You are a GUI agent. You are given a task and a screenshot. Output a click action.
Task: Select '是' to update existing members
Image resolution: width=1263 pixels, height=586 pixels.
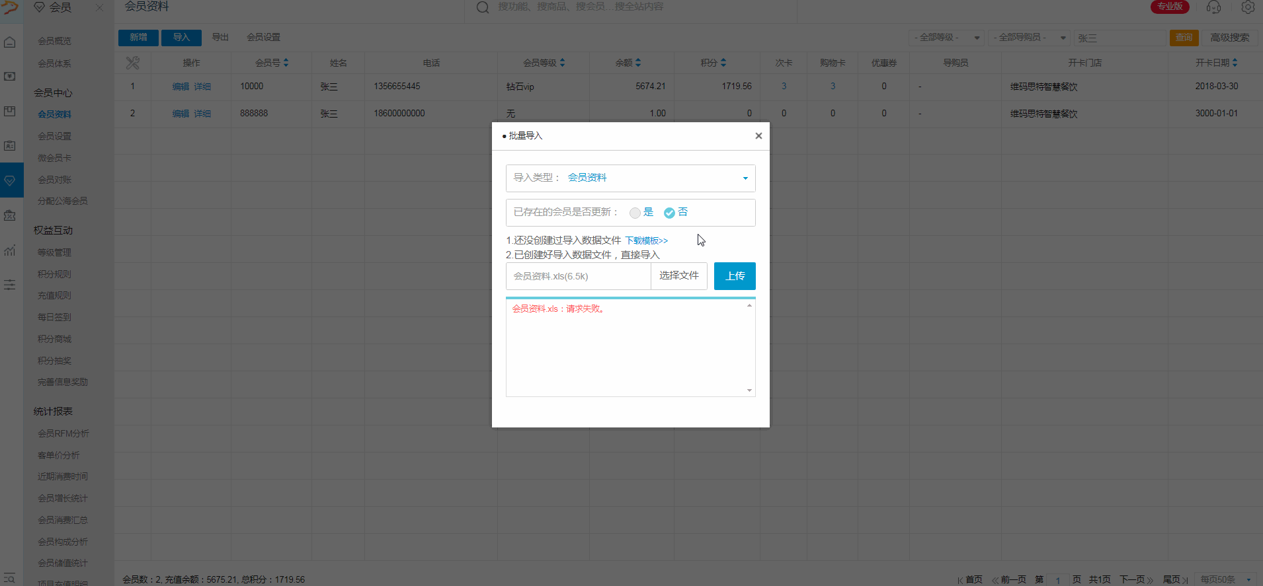click(635, 213)
